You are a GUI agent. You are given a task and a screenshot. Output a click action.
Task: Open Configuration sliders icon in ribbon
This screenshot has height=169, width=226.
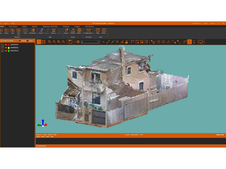[x=88, y=31]
